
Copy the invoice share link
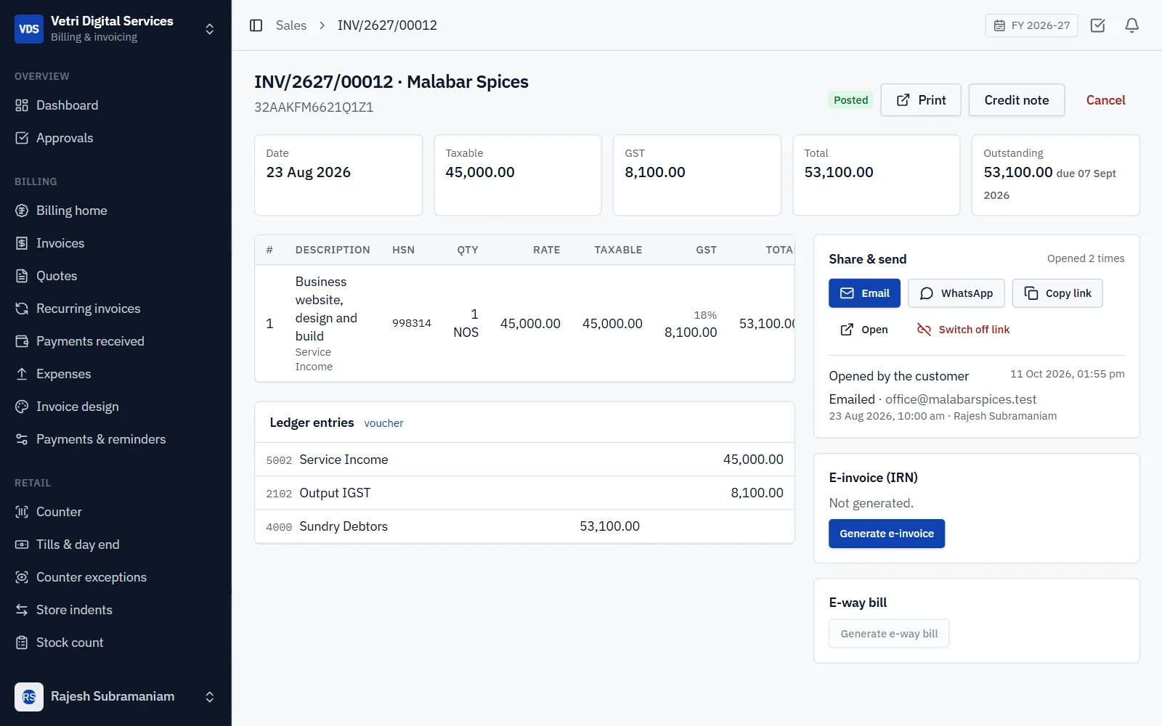click(1057, 293)
